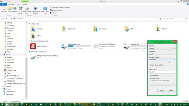Select the Music folder in main pane
The width and height of the screenshot is (189, 106).
tap(129, 29)
